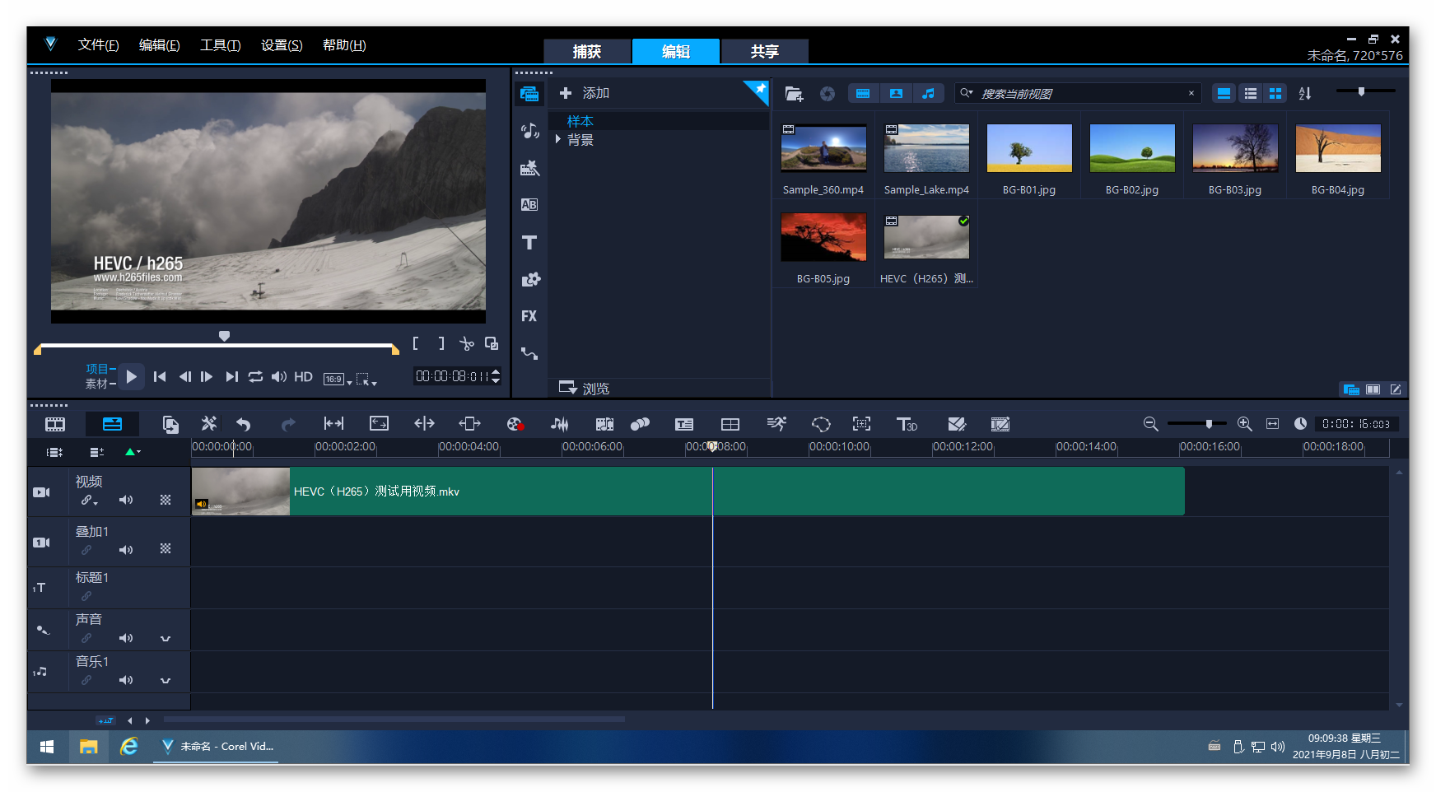
Task: Click the Redo arrow in the timeline toolbar
Action: (x=287, y=424)
